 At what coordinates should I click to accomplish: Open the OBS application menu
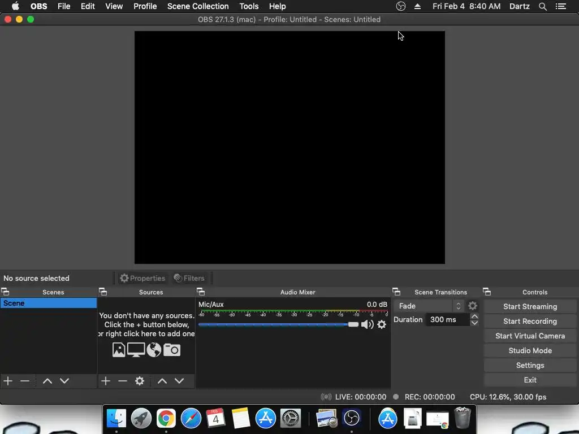pyautogui.click(x=39, y=6)
